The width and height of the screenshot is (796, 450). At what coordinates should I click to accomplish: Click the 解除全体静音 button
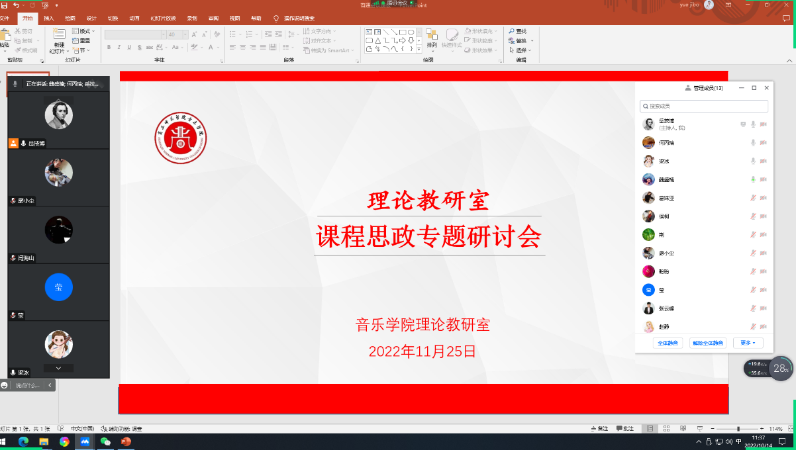coord(708,343)
